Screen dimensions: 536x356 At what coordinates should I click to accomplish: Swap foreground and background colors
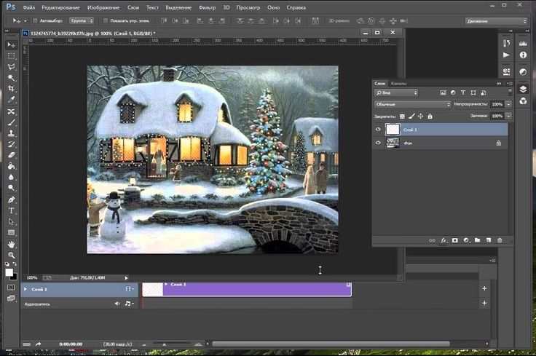(x=15, y=264)
